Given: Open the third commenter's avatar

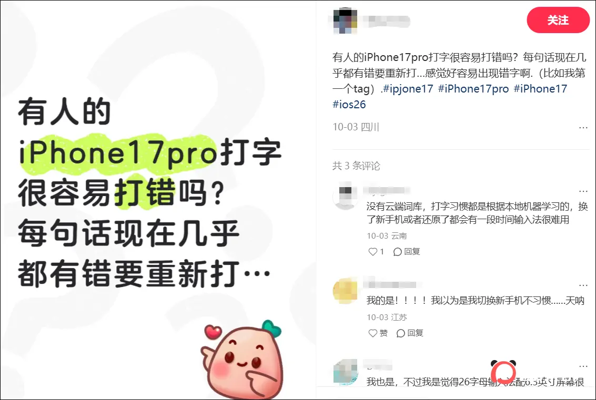Looking at the screenshot, I should point(345,372).
